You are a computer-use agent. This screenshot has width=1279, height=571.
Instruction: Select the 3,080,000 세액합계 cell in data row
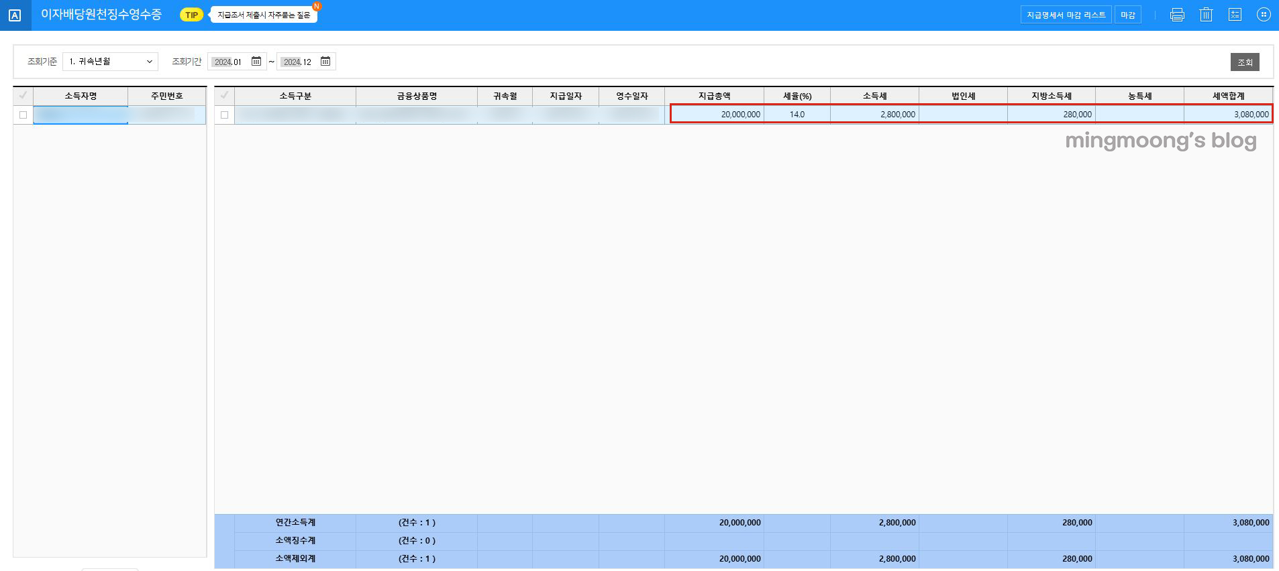click(x=1228, y=115)
